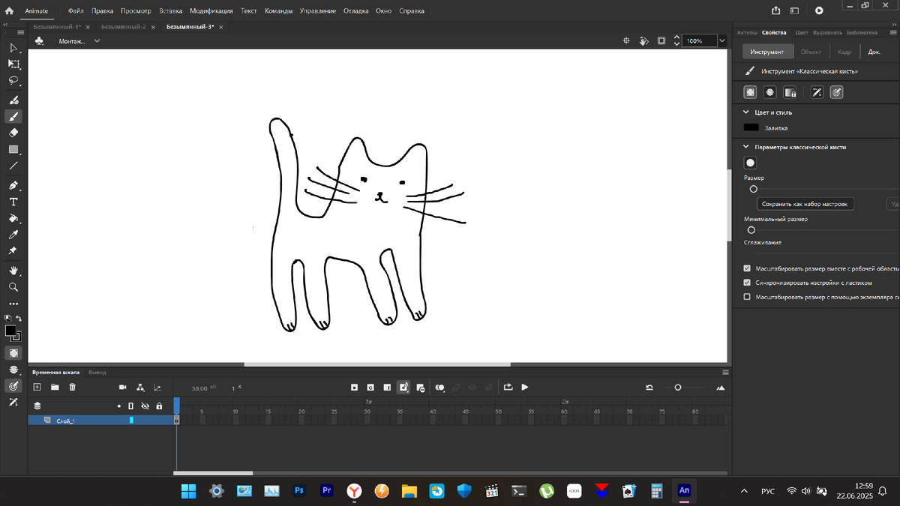Pick the Paint Bucket tool
The width and height of the screenshot is (900, 506).
13,219
